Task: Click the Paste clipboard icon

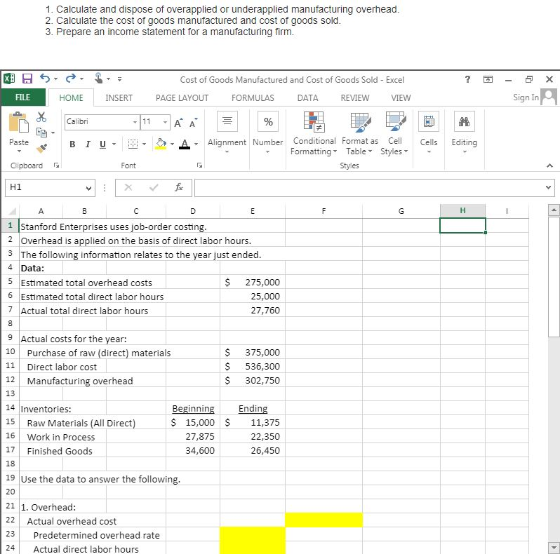Action: 18,122
